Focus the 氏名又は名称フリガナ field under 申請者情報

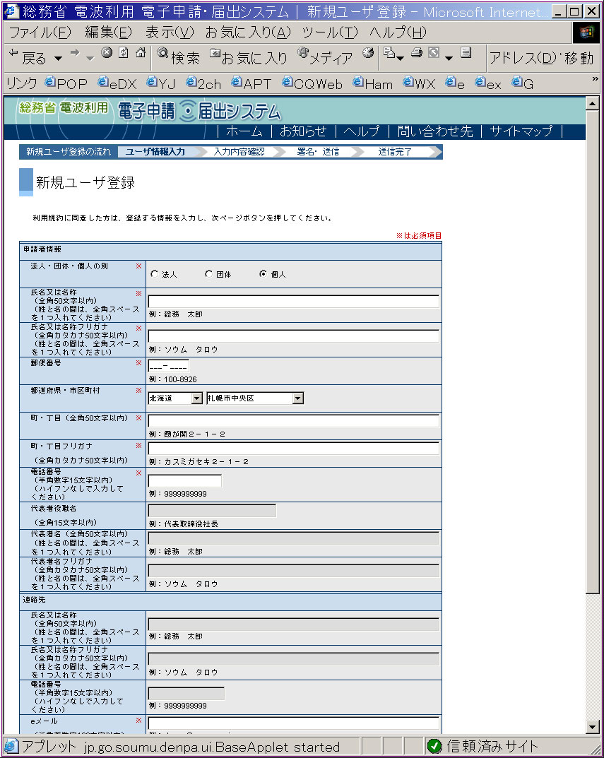[294, 336]
